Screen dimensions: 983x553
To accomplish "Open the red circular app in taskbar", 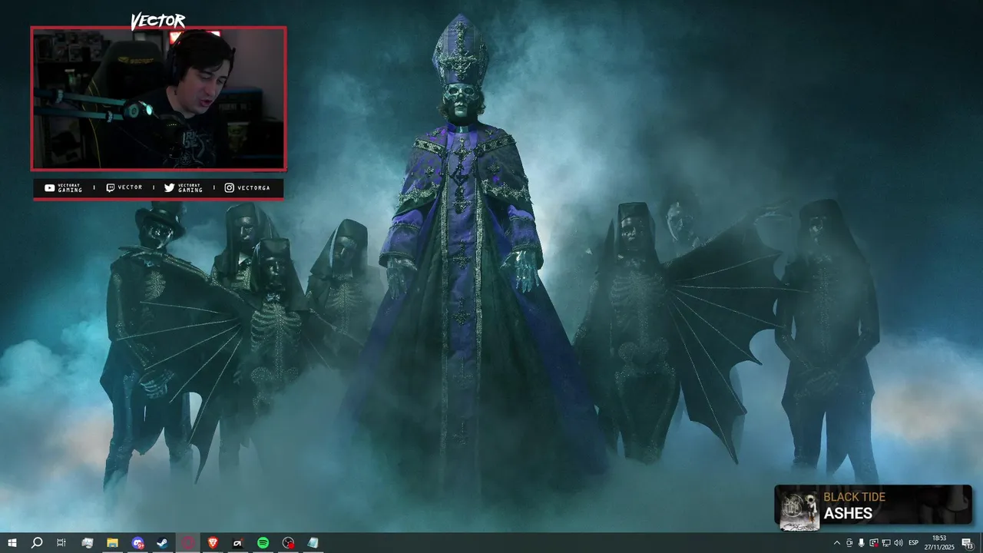I will (187, 543).
